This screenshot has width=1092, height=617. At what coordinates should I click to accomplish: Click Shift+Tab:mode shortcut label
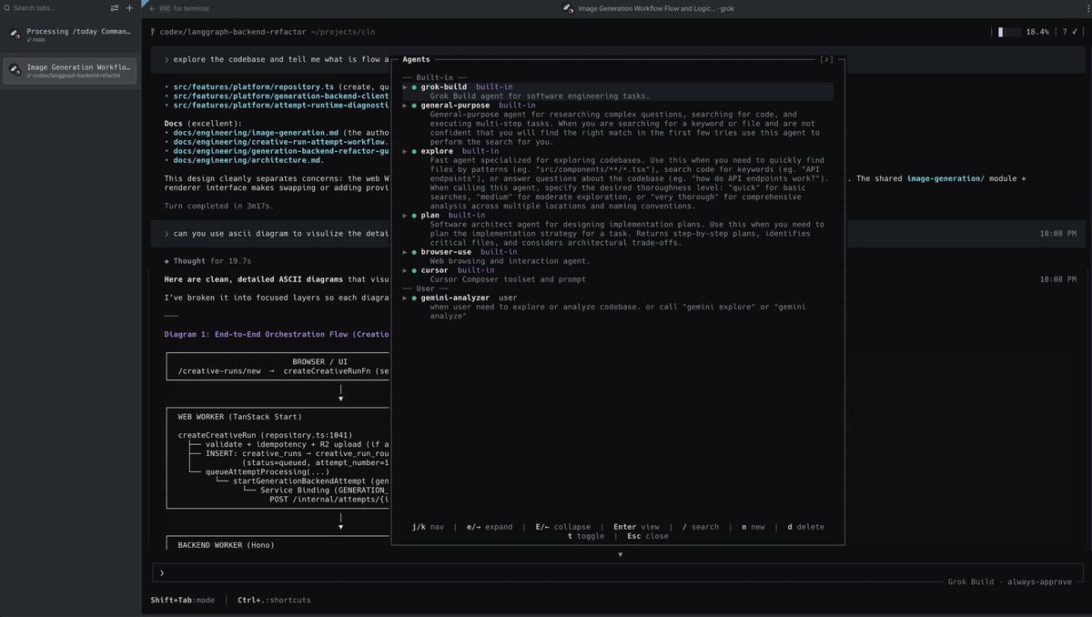point(183,600)
